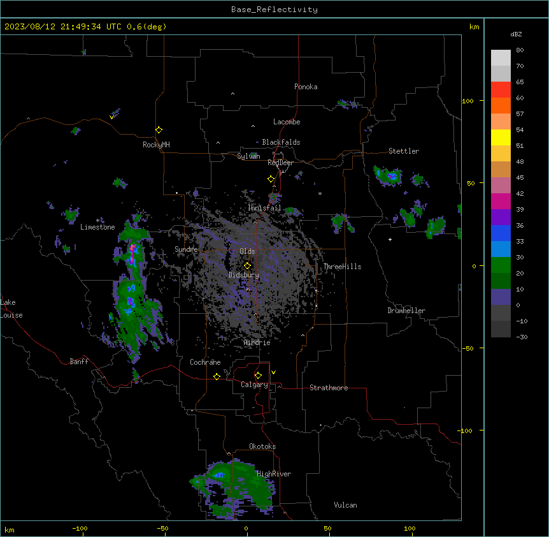549x537 pixels.
Task: Click the Ponoka town label
Action: click(x=306, y=87)
